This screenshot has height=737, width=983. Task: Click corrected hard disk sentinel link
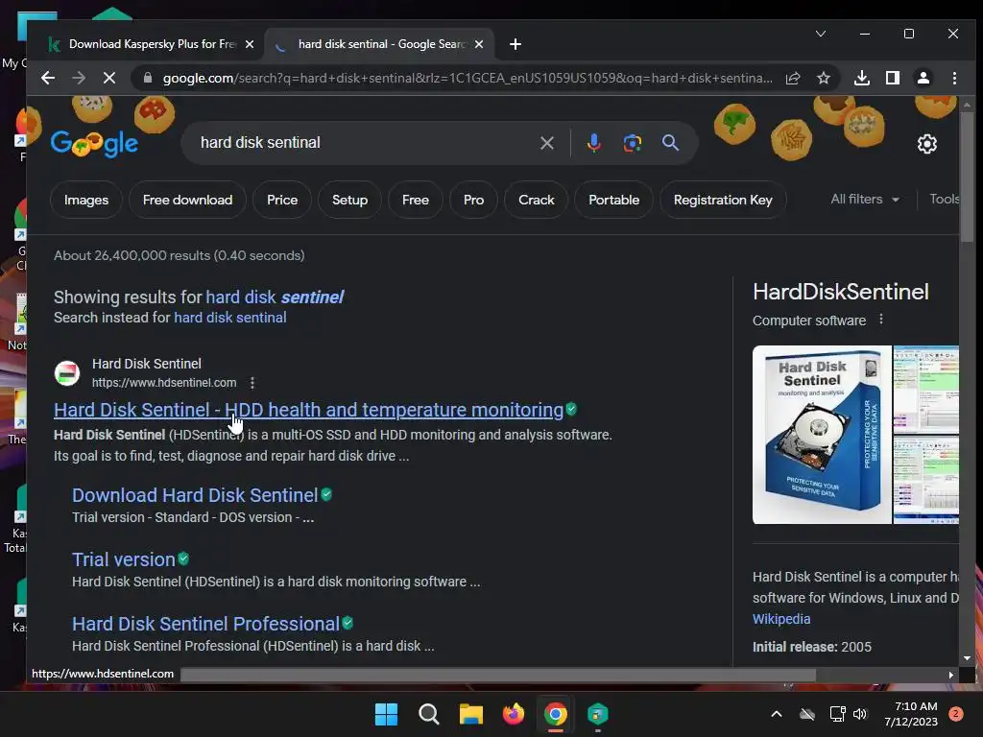click(x=275, y=297)
